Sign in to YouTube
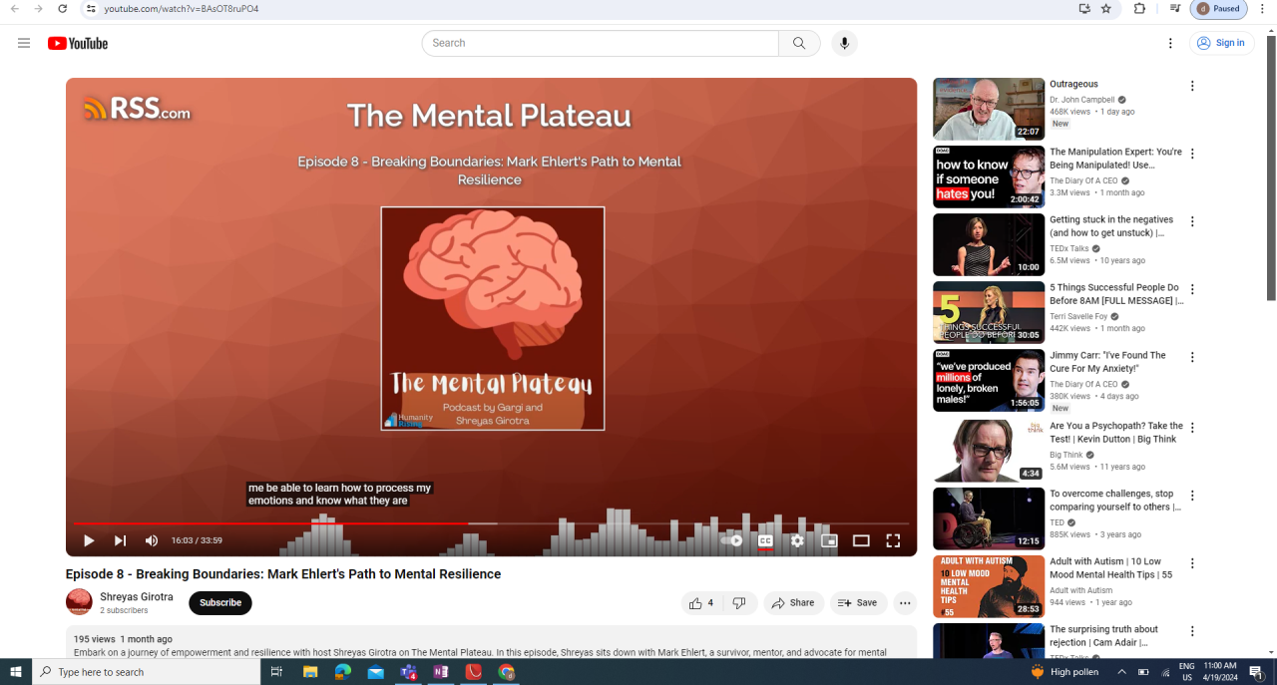 click(x=1222, y=43)
